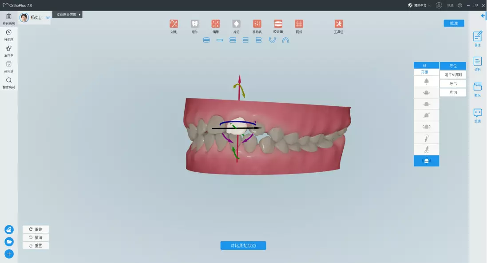Expand the 修改原始方案 plan arrow
Image resolution: width=487 pixels, height=263 pixels.
79,15
